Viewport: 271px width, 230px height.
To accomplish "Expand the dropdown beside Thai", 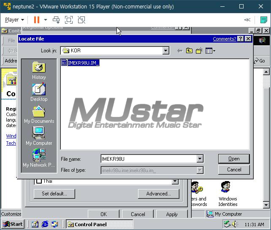I will (175, 181).
